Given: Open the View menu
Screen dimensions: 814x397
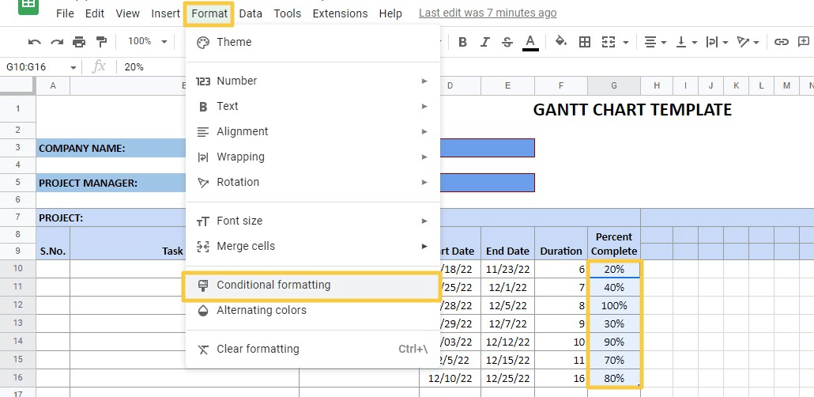Looking at the screenshot, I should click(128, 13).
